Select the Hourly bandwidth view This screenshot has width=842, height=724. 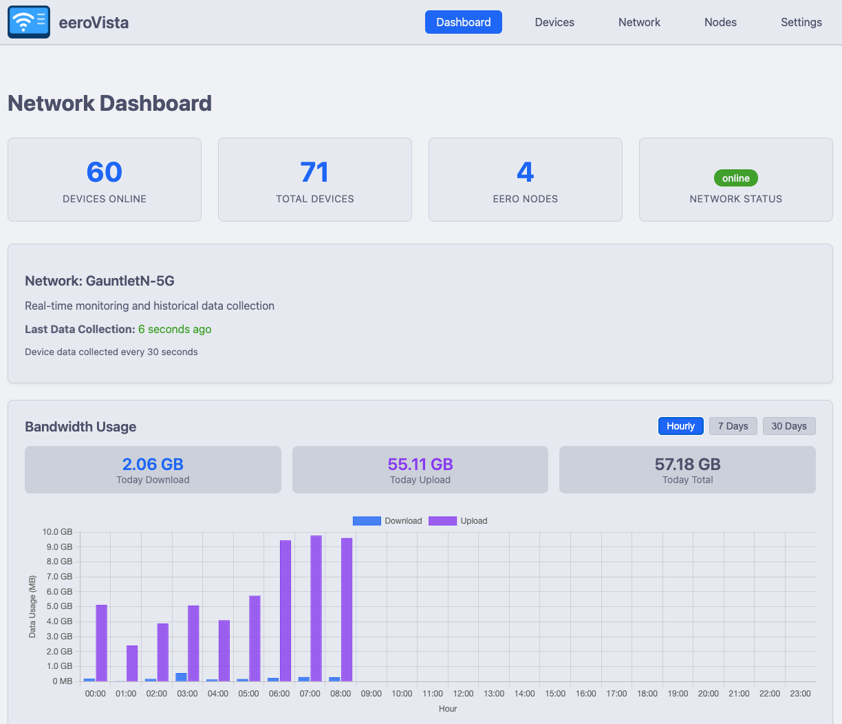coord(680,426)
